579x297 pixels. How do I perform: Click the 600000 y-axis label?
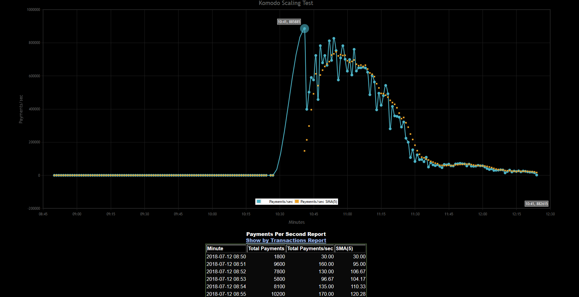(34, 76)
